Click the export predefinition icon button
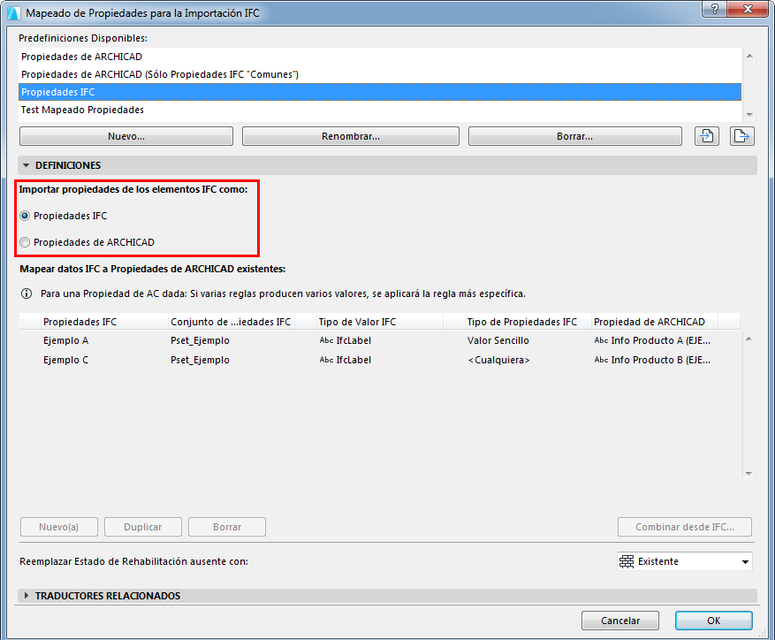 pos(742,136)
